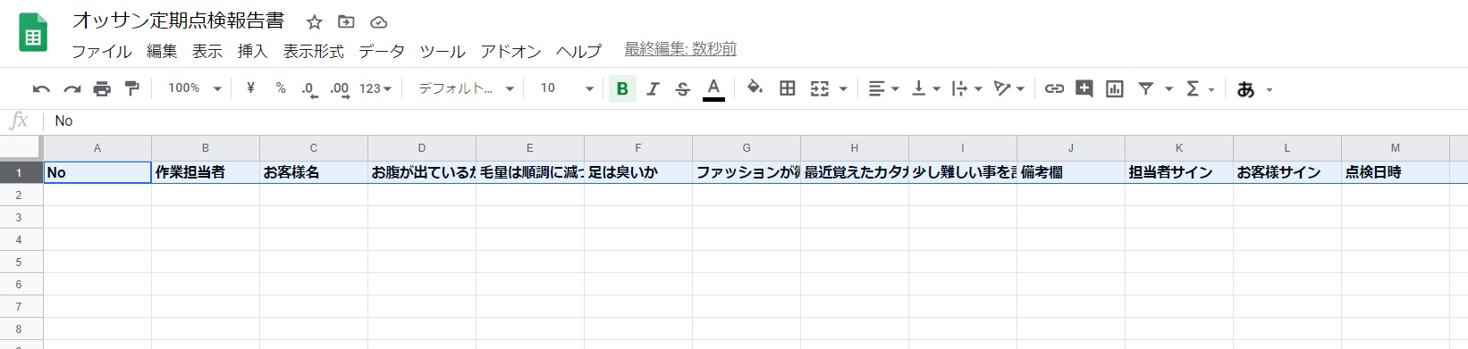Image resolution: width=1468 pixels, height=349 pixels.
Task: Open the font size 10 dropdown
Action: (567, 88)
